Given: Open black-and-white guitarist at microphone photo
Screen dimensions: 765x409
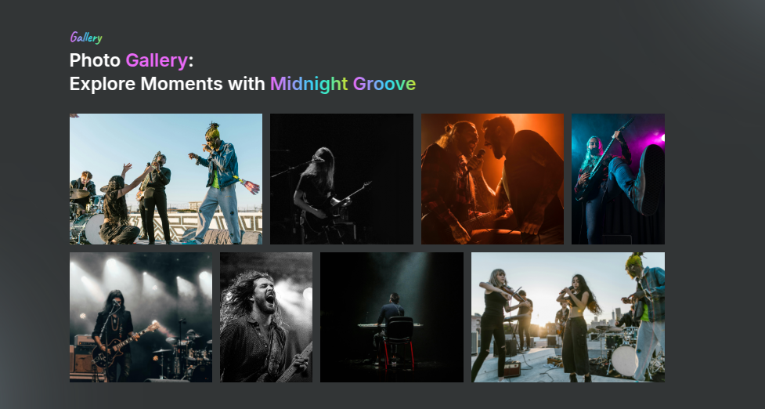Looking at the screenshot, I should [x=341, y=179].
